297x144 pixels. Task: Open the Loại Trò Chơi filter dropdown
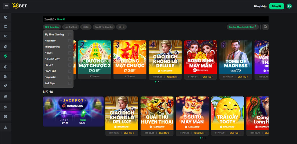(x=70, y=27)
